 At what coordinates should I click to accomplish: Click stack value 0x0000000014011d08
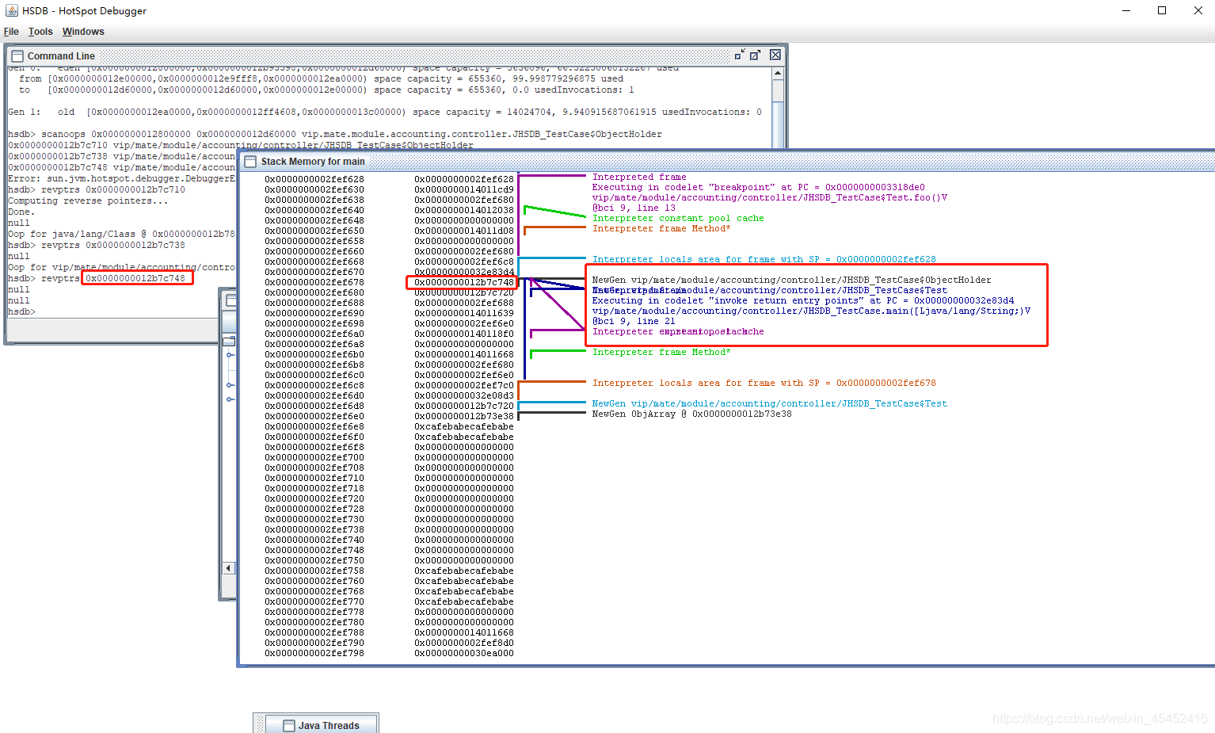point(464,231)
